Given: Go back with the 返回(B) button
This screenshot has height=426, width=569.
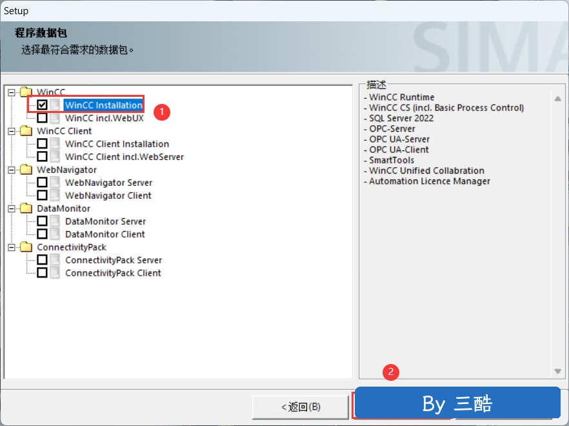Looking at the screenshot, I should (301, 407).
